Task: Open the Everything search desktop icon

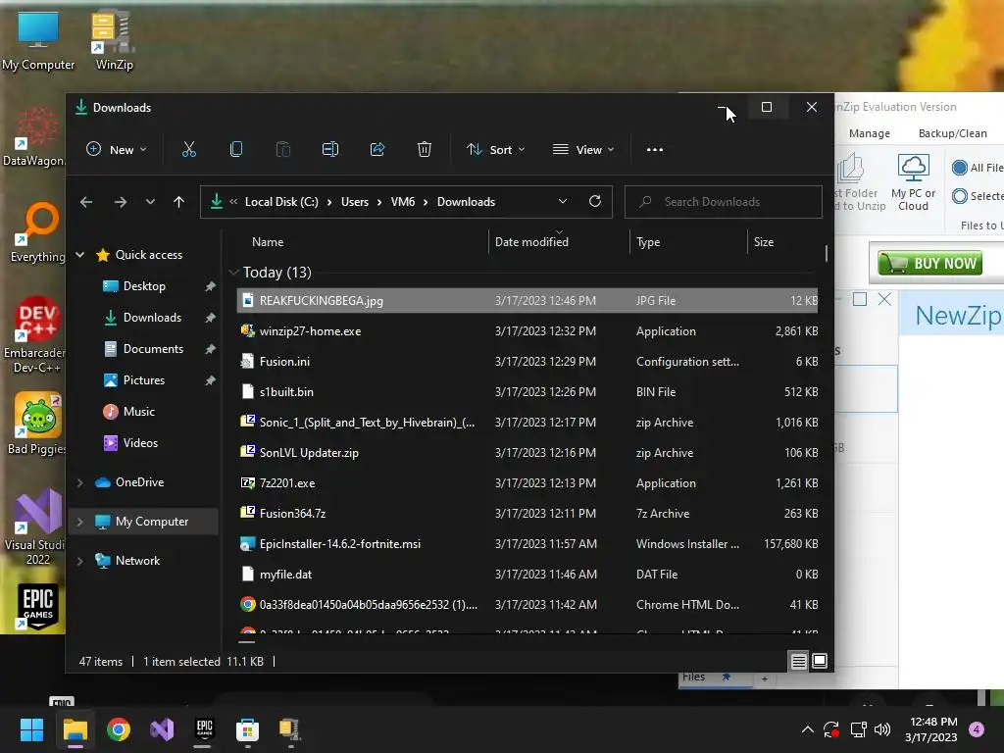Action: tap(38, 231)
